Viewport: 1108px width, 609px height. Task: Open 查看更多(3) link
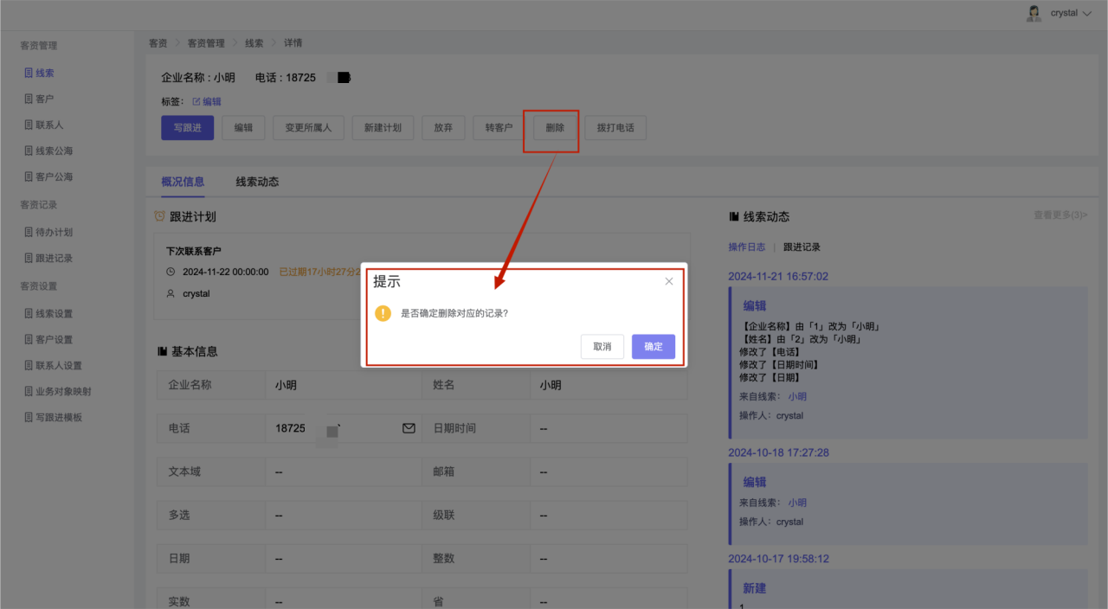[1060, 215]
